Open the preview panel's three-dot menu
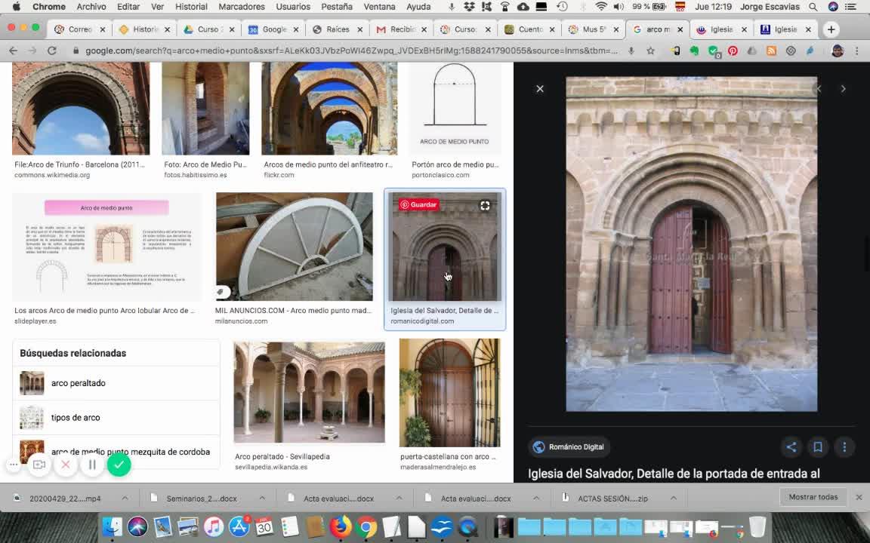The height and width of the screenshot is (543, 870). pos(844,447)
